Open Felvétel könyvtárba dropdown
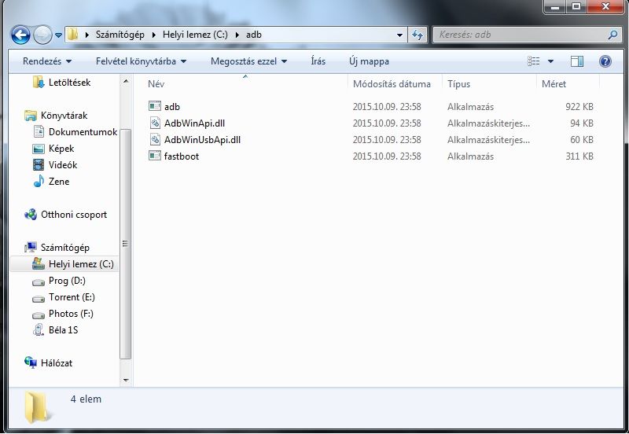Screen dimensions: 629x434 [142, 61]
